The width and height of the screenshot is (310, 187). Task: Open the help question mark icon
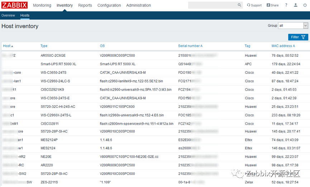tap(286, 5)
